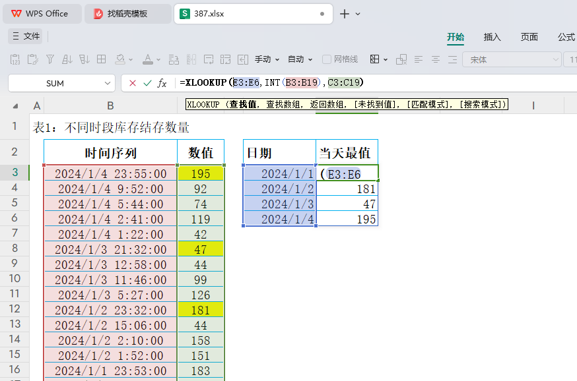Click the 当天最值 header cell

coord(347,152)
